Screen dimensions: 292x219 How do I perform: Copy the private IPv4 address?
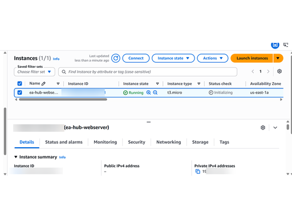(x=198, y=171)
